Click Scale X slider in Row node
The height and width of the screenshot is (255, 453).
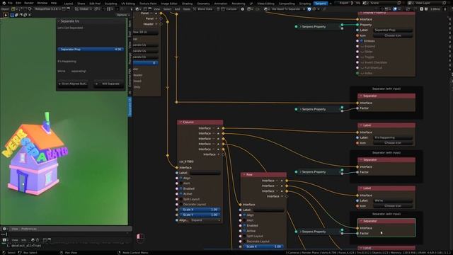(x=263, y=246)
